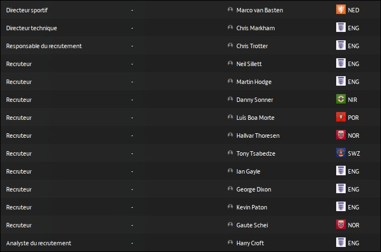Click the Netherlands flag beside Marco van Basten
Image resolution: width=381 pixels, height=252 pixels.
(x=340, y=10)
